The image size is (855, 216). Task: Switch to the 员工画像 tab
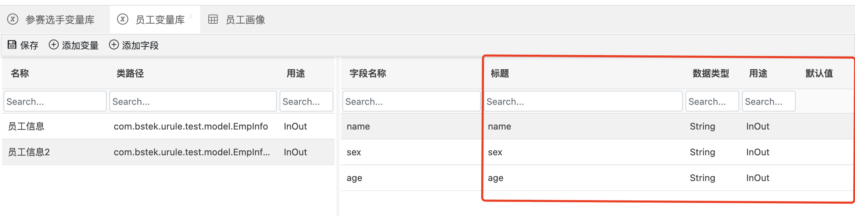pos(245,20)
